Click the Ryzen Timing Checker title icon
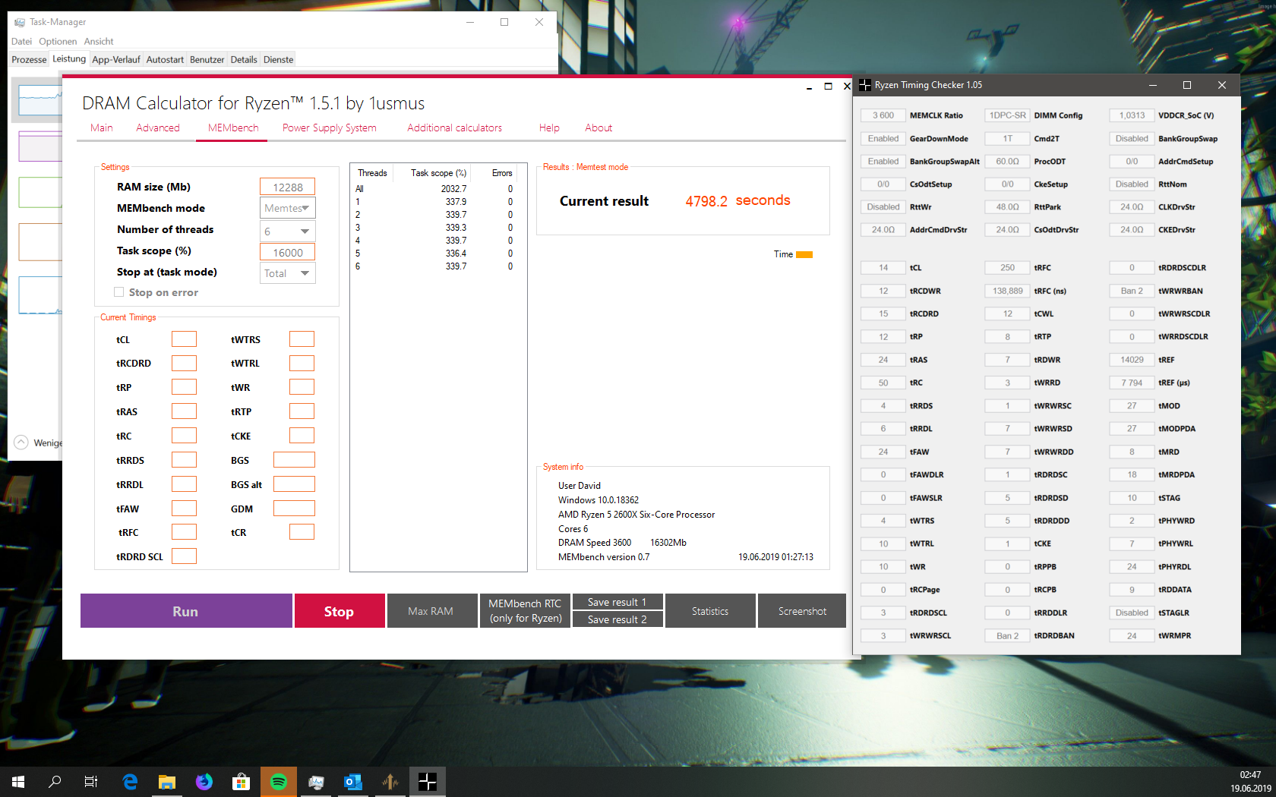The height and width of the screenshot is (797, 1276). click(865, 85)
